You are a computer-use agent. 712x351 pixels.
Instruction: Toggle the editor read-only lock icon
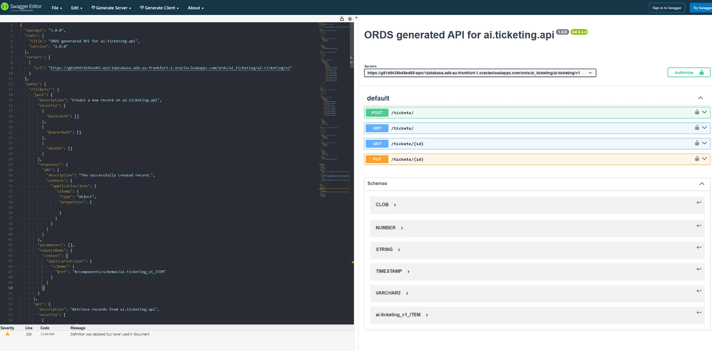342,19
